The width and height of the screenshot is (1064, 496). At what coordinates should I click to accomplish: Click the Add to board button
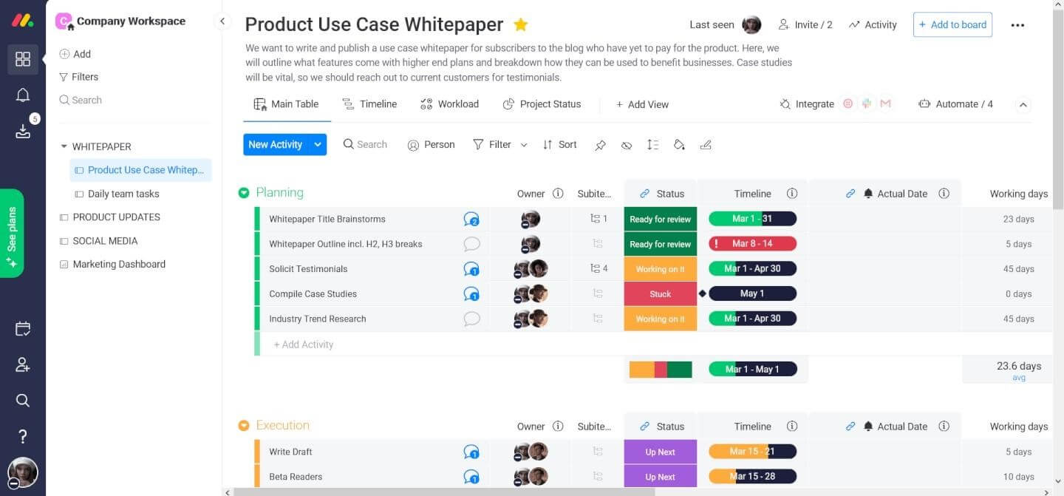tap(952, 24)
